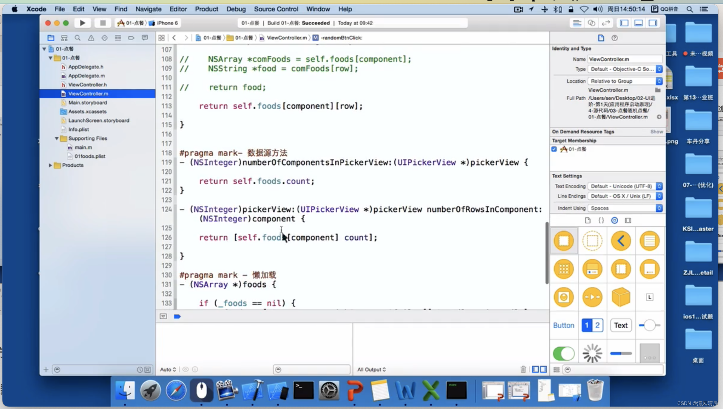Click the ViewController.m file in navigator

point(88,93)
